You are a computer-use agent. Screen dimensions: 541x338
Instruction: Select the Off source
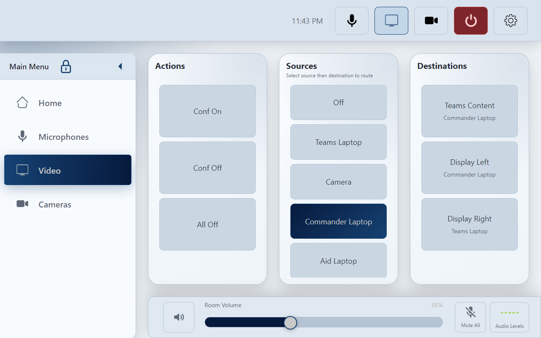339,102
